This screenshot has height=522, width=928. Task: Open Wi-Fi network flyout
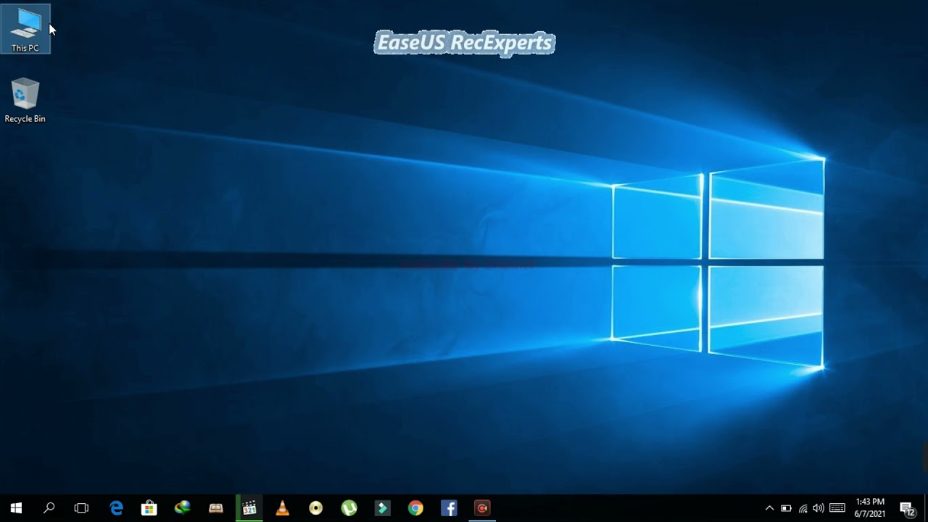click(x=803, y=508)
